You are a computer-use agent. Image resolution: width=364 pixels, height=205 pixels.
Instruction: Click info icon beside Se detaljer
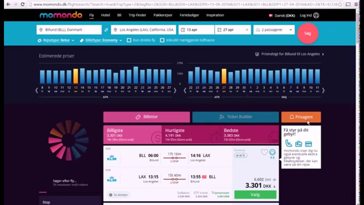111,195
